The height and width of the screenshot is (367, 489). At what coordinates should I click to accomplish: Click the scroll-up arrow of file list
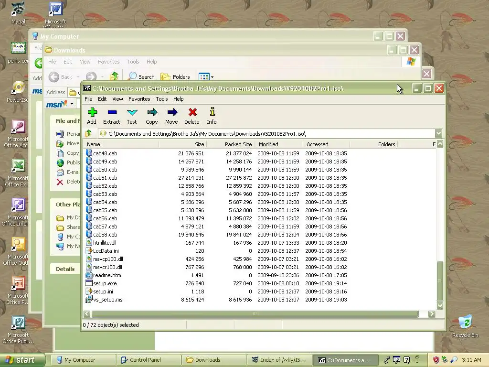[x=440, y=144]
